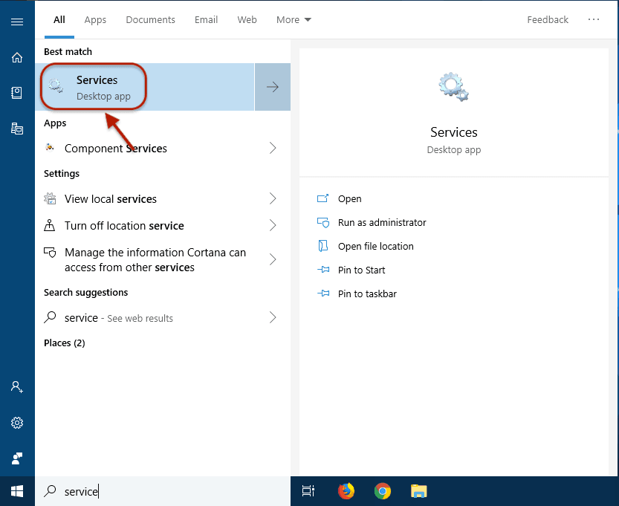619x506 pixels.
Task: Click Open in the Services panel
Action: point(349,198)
